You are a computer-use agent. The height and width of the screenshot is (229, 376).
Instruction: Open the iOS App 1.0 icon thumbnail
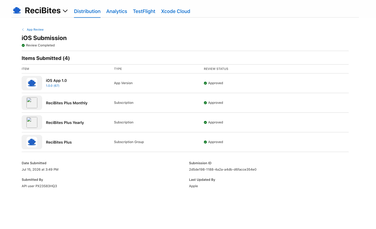pos(32,83)
